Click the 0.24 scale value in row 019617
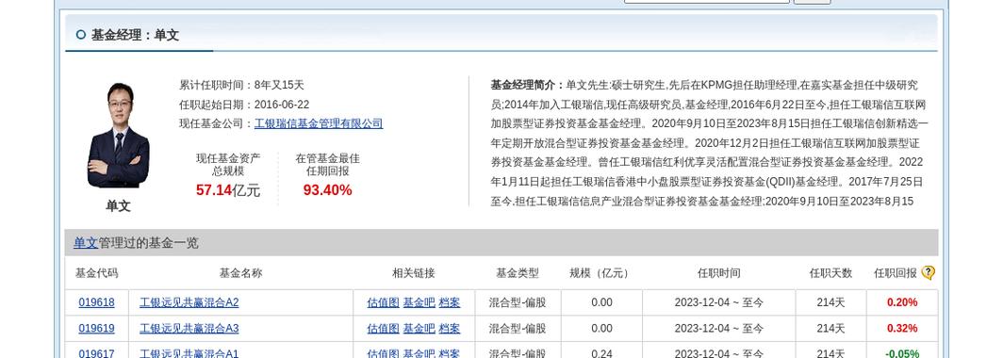This screenshot has width=1003, height=358. click(x=602, y=353)
